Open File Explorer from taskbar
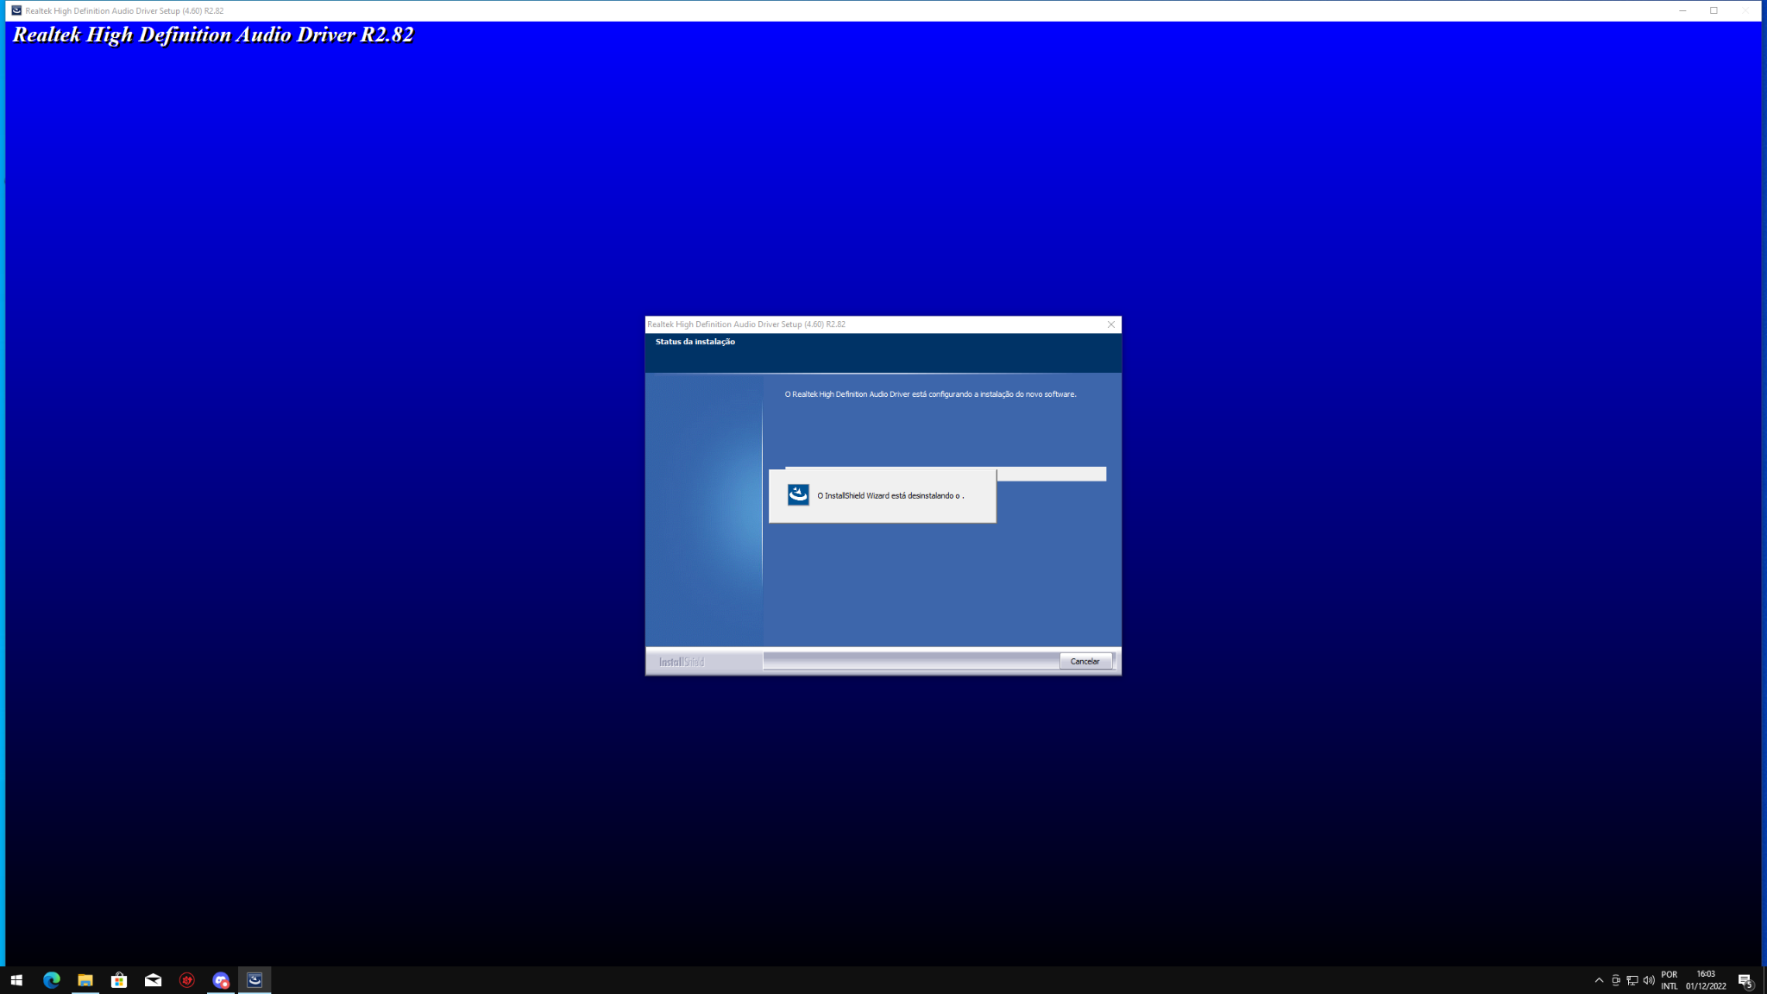This screenshot has height=994, width=1767. [85, 980]
